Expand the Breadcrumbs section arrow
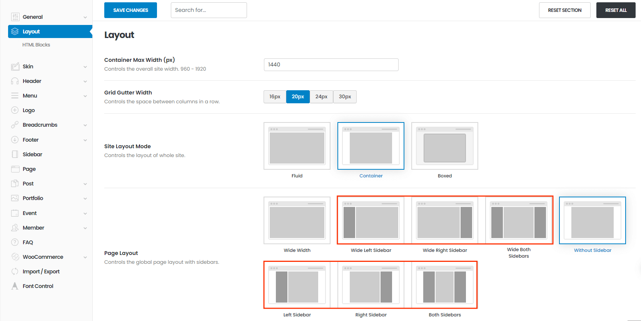 (85, 125)
